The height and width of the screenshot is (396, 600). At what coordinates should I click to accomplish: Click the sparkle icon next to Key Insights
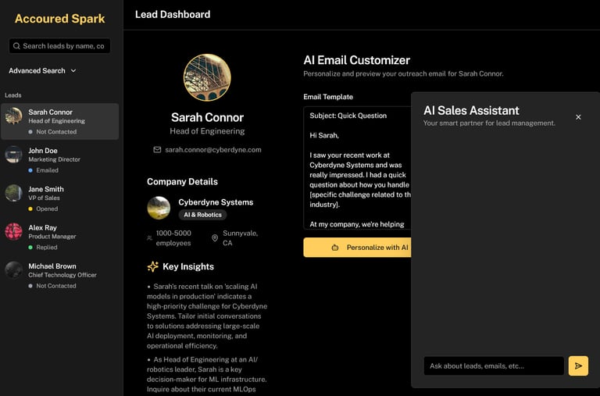coord(152,266)
